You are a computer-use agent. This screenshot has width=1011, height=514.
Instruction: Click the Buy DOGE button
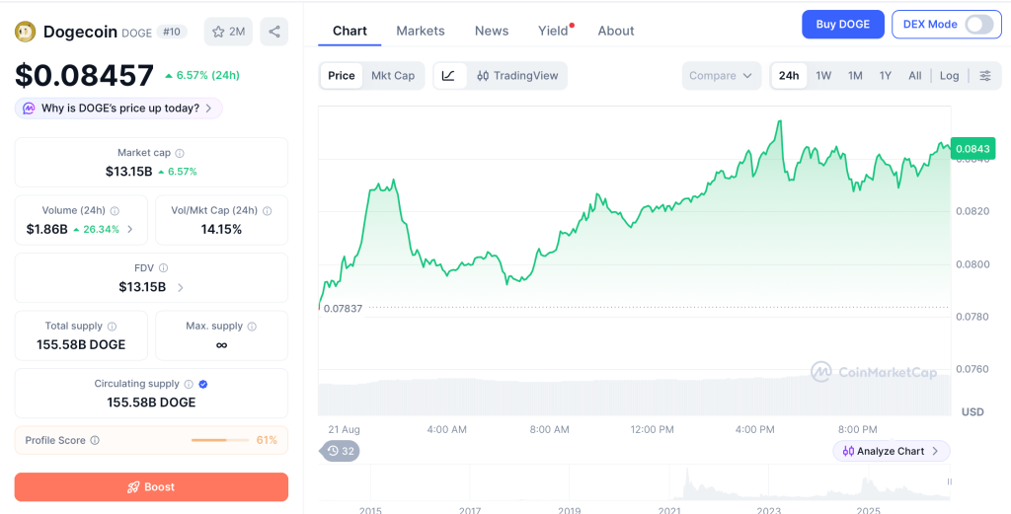click(x=843, y=25)
